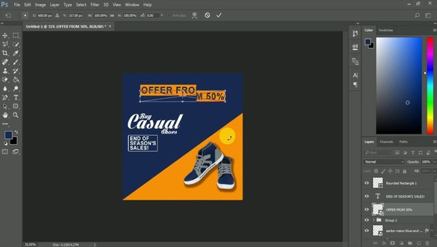Select the Pen tool
The height and width of the screenshot is (247, 437).
click(x=5, y=97)
